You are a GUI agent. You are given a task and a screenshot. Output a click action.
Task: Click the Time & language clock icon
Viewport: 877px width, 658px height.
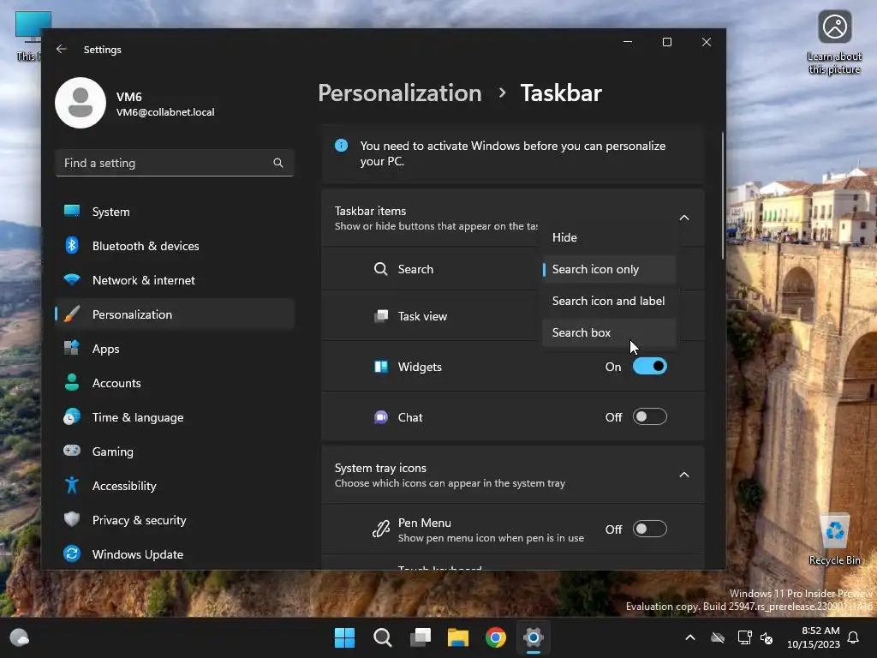point(72,417)
